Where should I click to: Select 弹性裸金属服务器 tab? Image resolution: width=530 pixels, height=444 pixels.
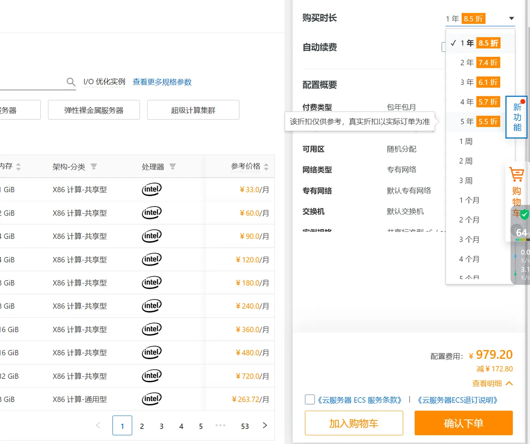click(94, 110)
